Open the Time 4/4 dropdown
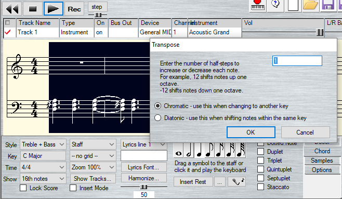Screen dimensions: 342x199 (x=43, y=167)
